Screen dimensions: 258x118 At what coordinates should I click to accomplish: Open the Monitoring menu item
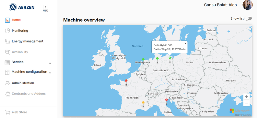20,31
